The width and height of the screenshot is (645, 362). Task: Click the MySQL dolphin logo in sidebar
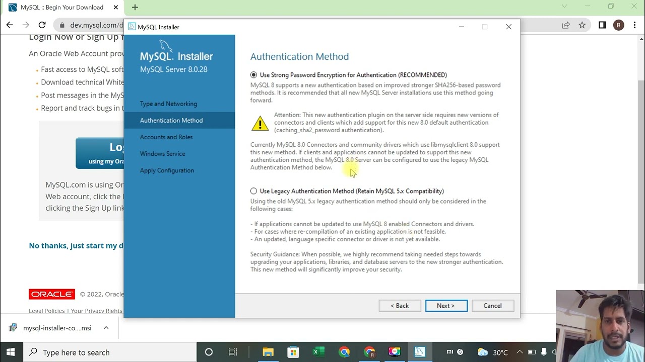[166, 46]
